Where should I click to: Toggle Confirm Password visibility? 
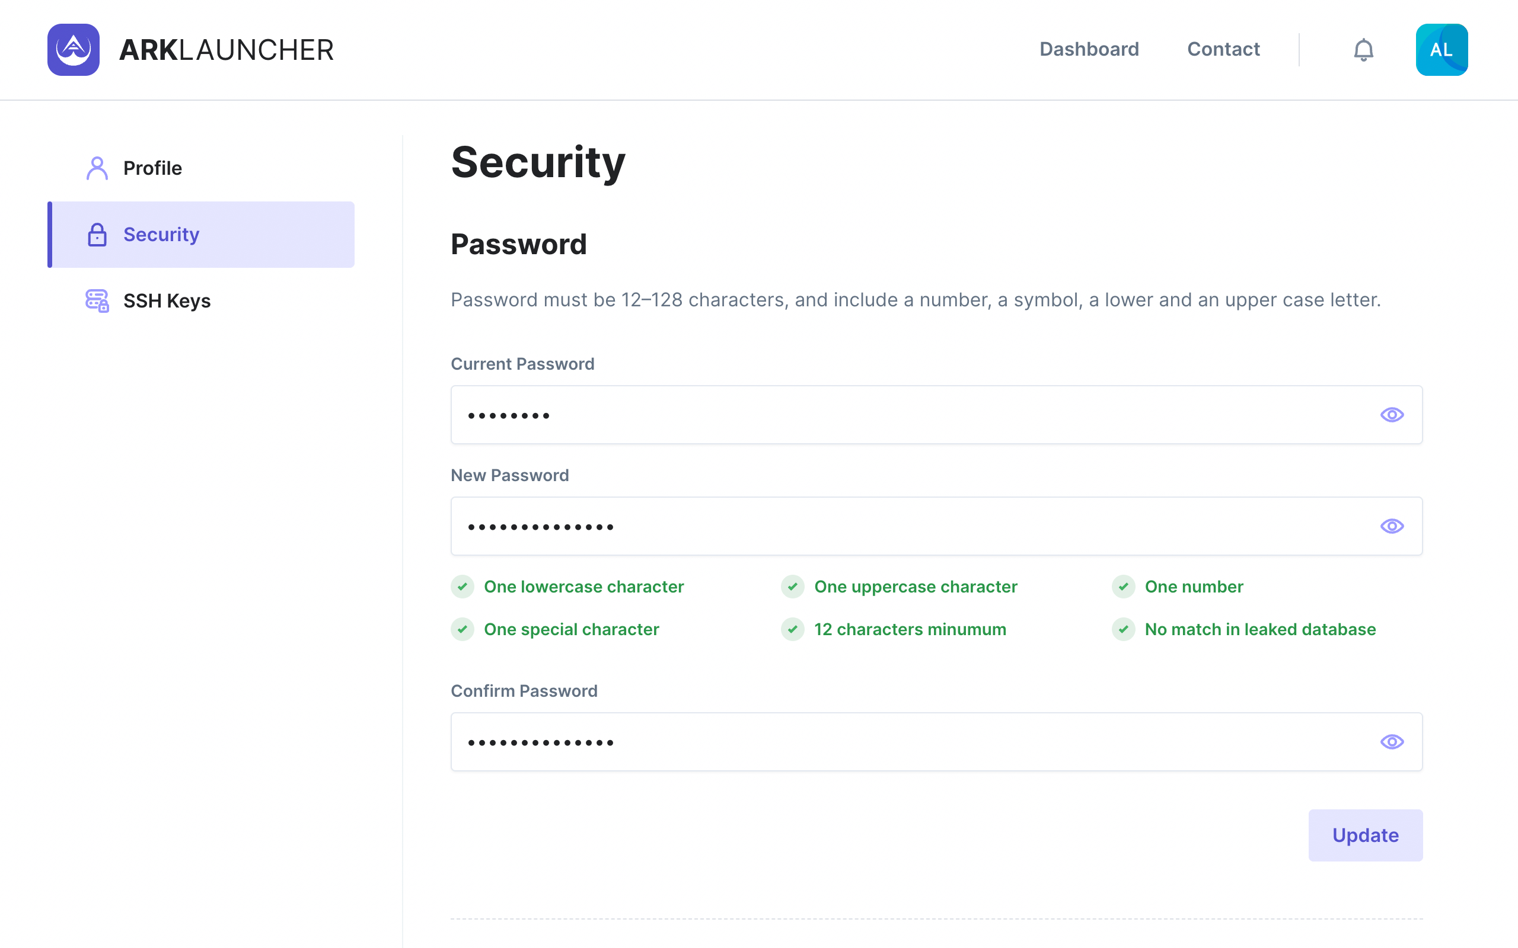[1391, 742]
